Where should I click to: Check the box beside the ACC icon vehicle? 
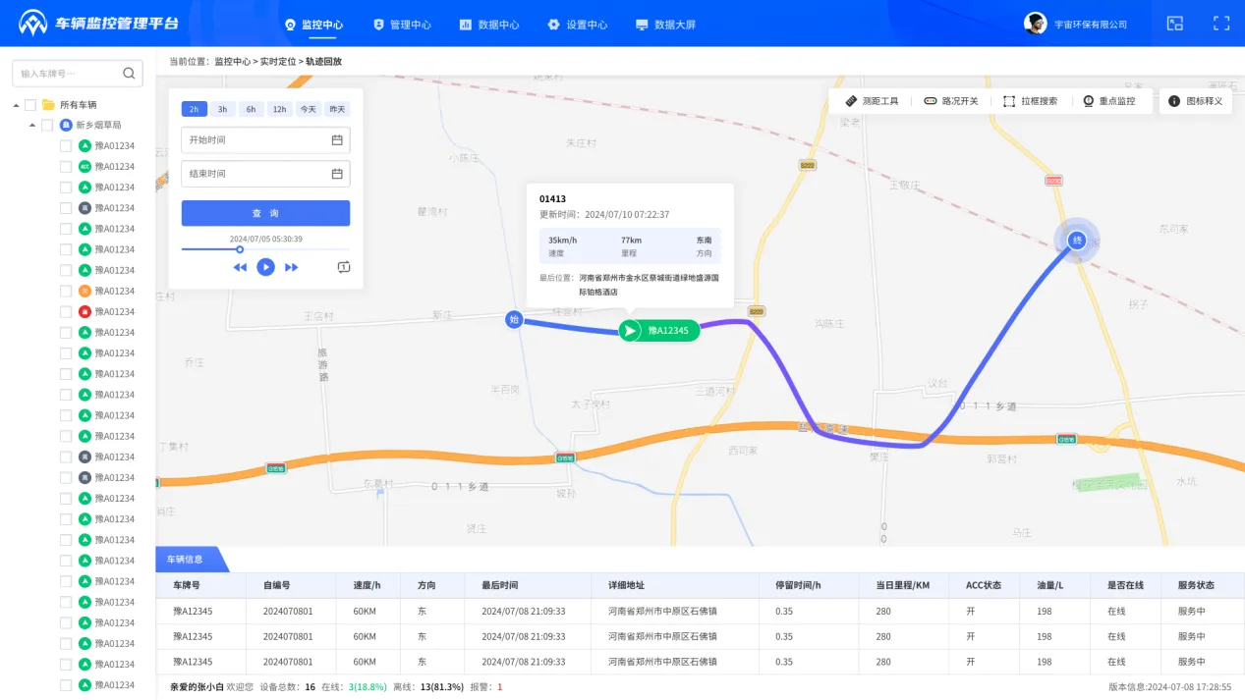click(x=66, y=167)
